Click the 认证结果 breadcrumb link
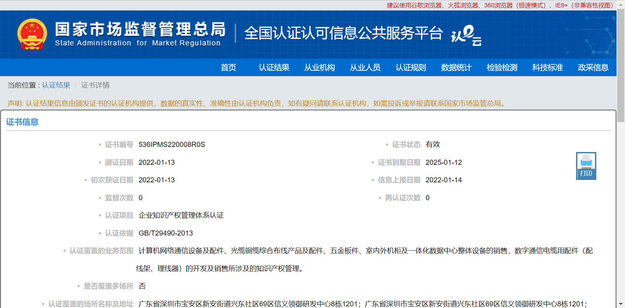The height and width of the screenshot is (308, 625). 56,85
